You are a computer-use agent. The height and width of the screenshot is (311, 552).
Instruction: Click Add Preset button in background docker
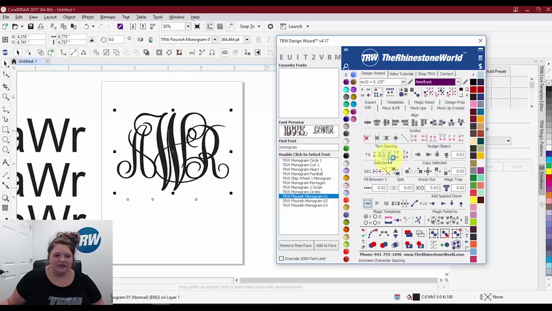(496, 71)
